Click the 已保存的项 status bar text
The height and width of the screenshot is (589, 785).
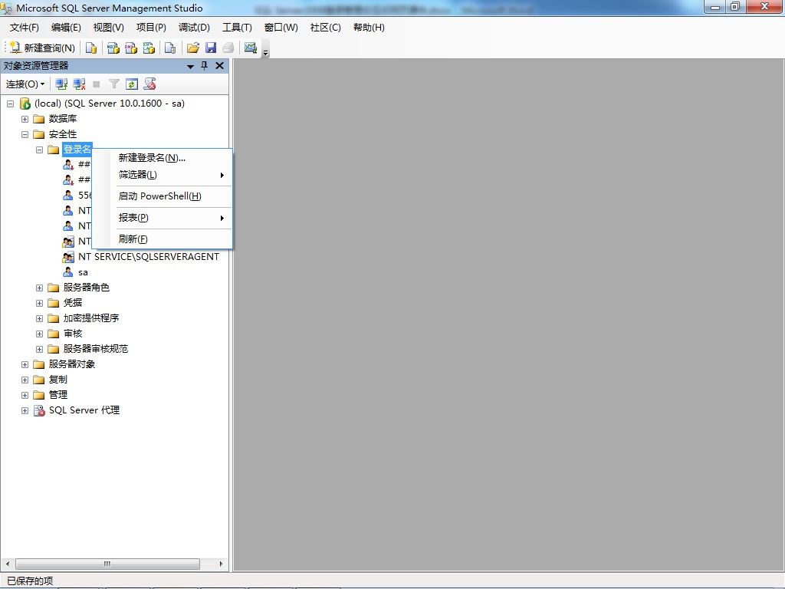point(30,581)
